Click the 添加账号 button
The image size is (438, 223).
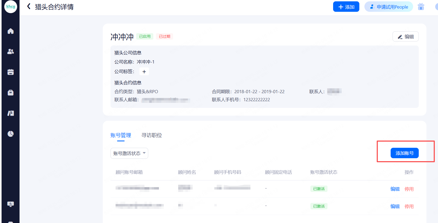pyautogui.click(x=404, y=153)
